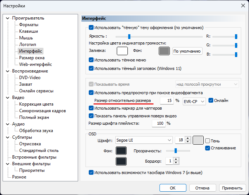The image size is (249, 195).
Task: Toggle "Использовать тёмное меню" checkbox
Action: click(91, 60)
